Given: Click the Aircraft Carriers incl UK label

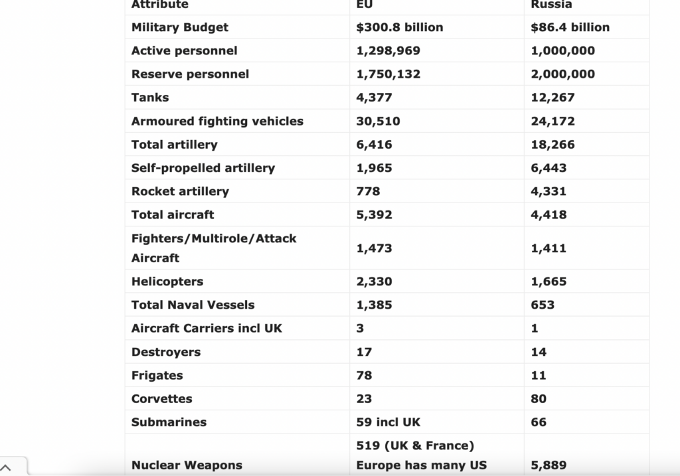Looking at the screenshot, I should click(x=207, y=328).
